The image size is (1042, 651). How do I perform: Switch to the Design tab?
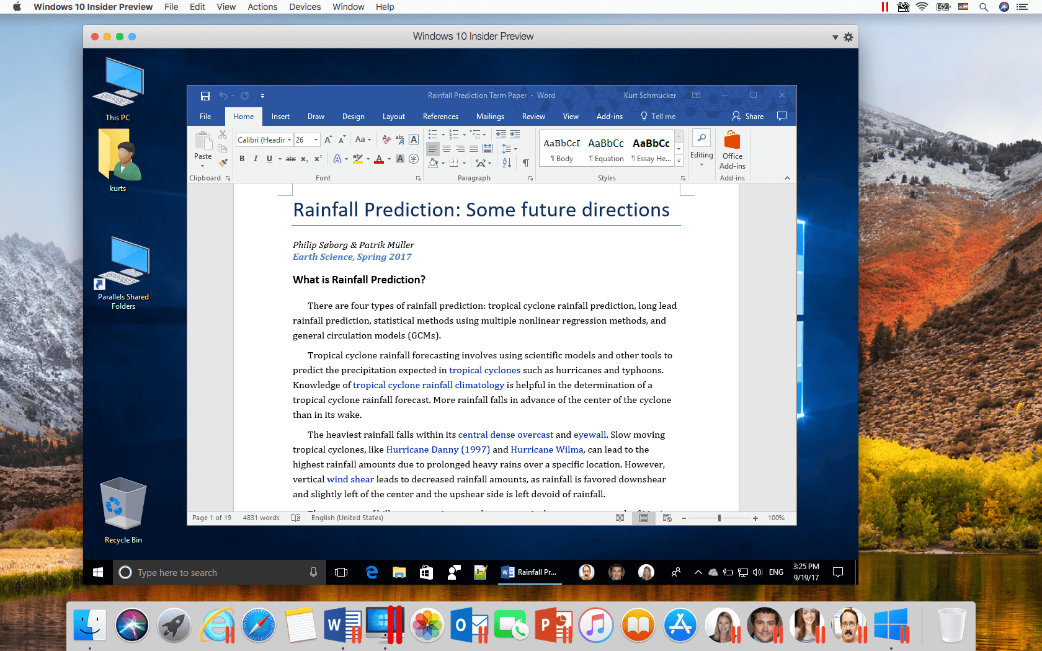pos(354,117)
